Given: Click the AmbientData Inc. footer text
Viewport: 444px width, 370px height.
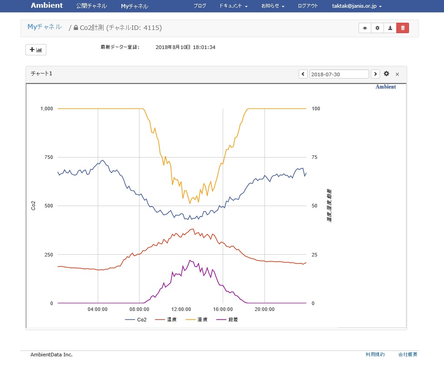Looking at the screenshot, I should click(51, 355).
